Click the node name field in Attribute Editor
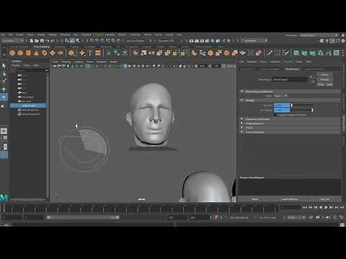The height and width of the screenshot is (259, 346). click(290, 79)
